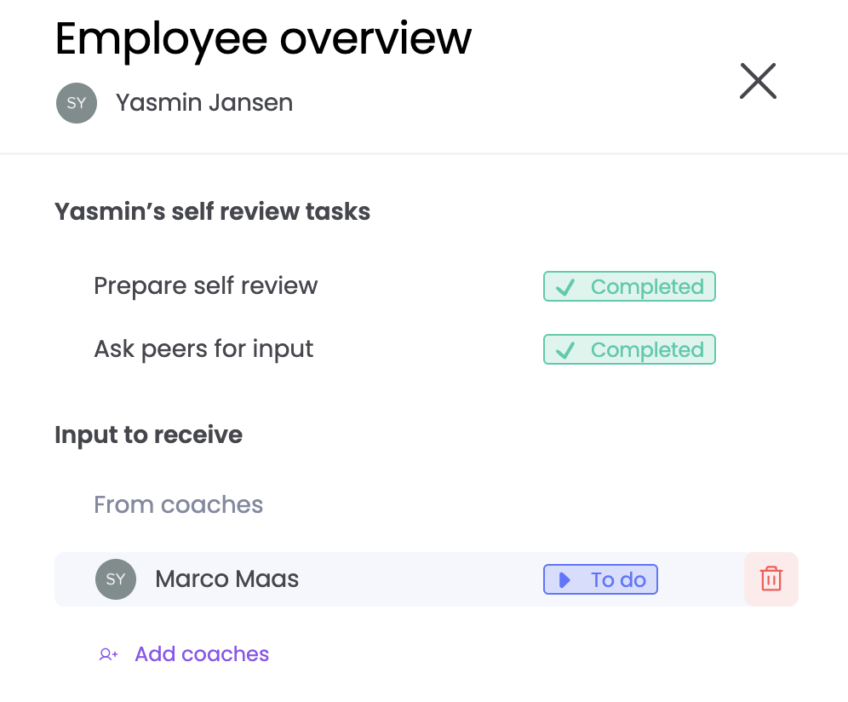Click the Employee overview heading
This screenshot has width=848, height=702.
click(x=263, y=38)
